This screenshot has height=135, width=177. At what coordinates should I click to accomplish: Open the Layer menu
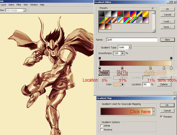tap(3, 5)
